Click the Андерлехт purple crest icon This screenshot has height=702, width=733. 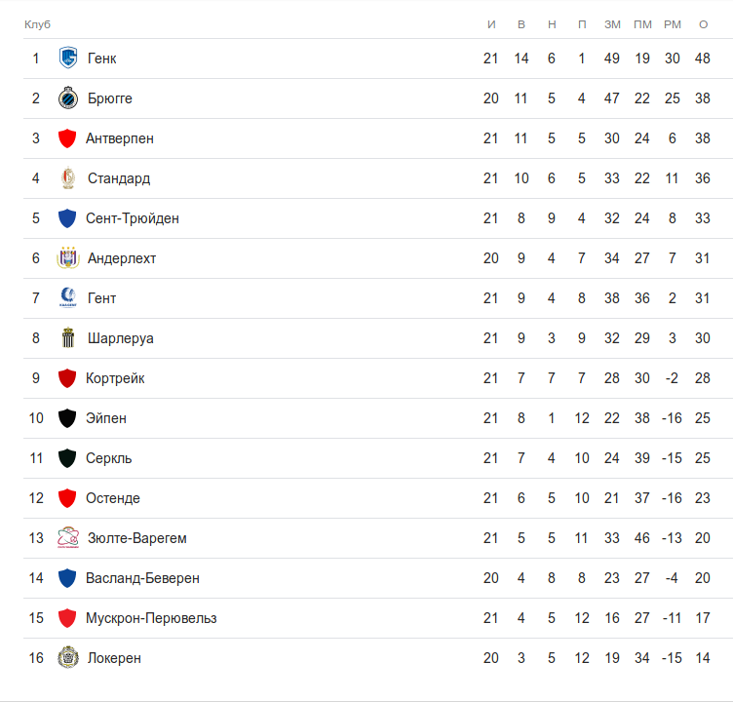tap(67, 258)
